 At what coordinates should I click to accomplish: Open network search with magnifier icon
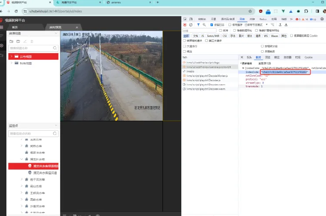(x=204, y=25)
